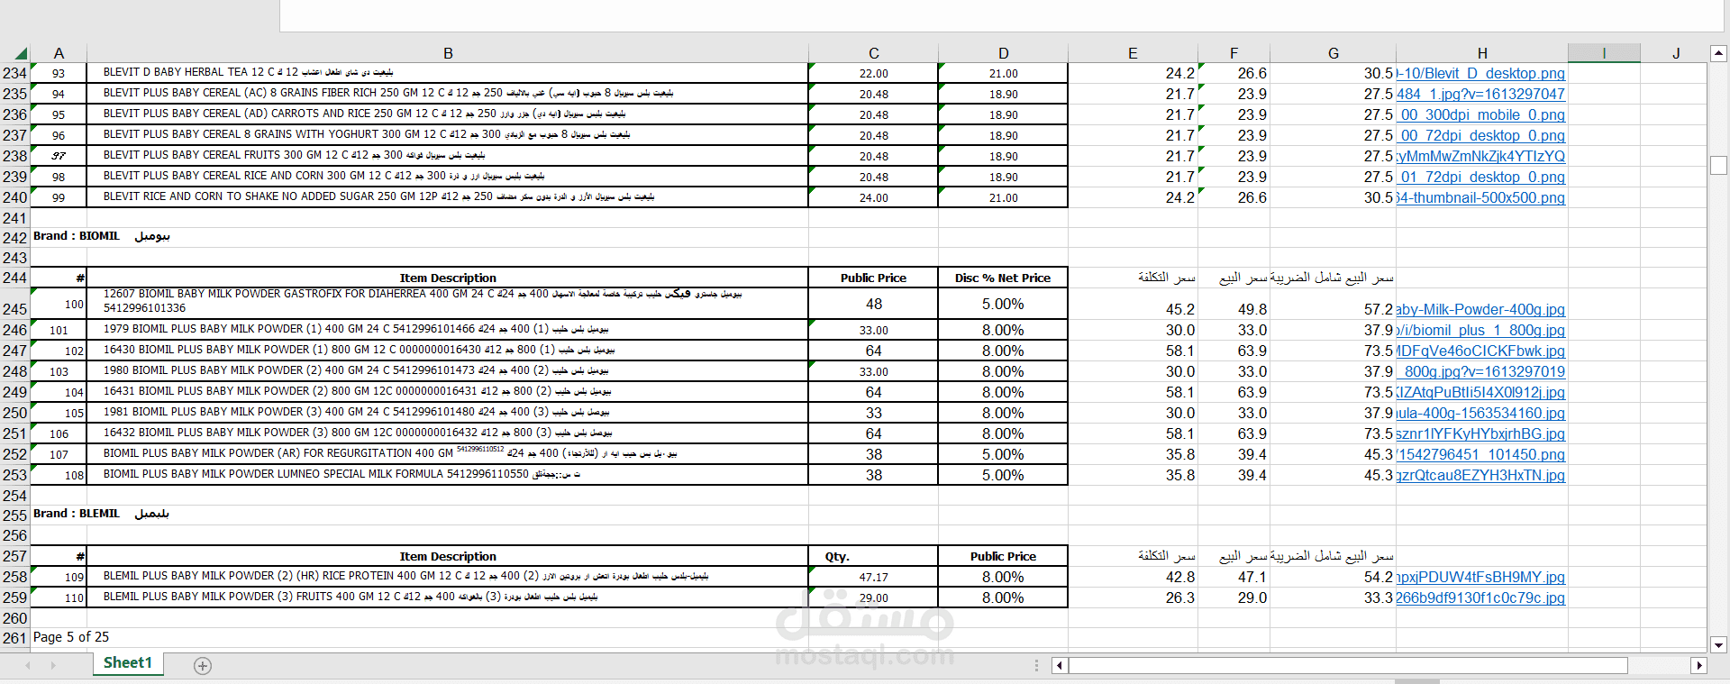1730x684 pixels.
Task: Click the horizontal scrollbar left arrow
Action: (x=1060, y=666)
